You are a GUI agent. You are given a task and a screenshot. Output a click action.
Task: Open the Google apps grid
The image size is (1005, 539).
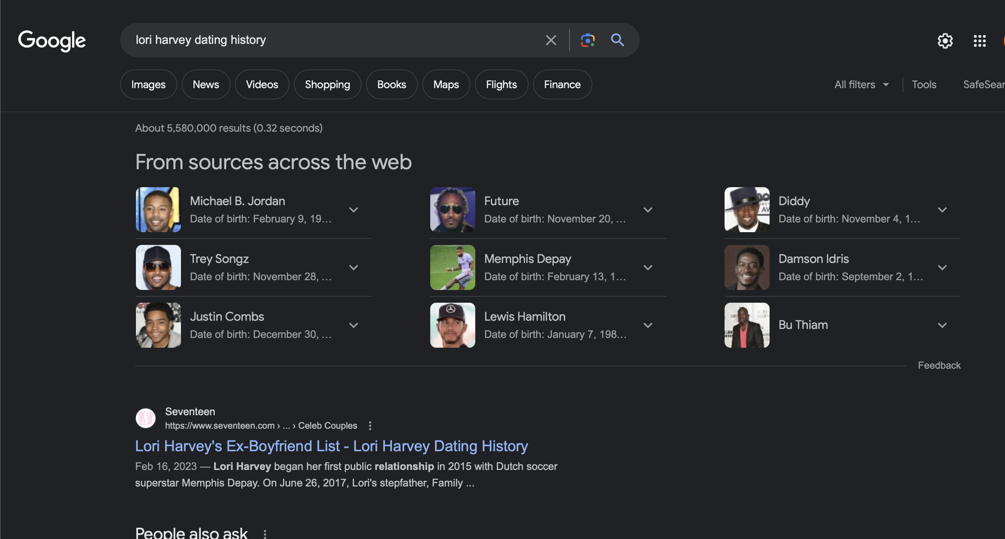pos(980,41)
